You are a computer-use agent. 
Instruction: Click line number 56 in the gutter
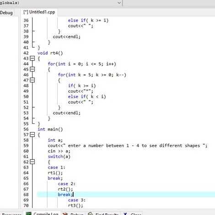(26, 129)
